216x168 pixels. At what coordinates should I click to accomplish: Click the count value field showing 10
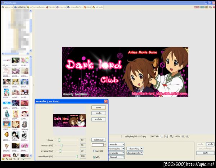83,140
